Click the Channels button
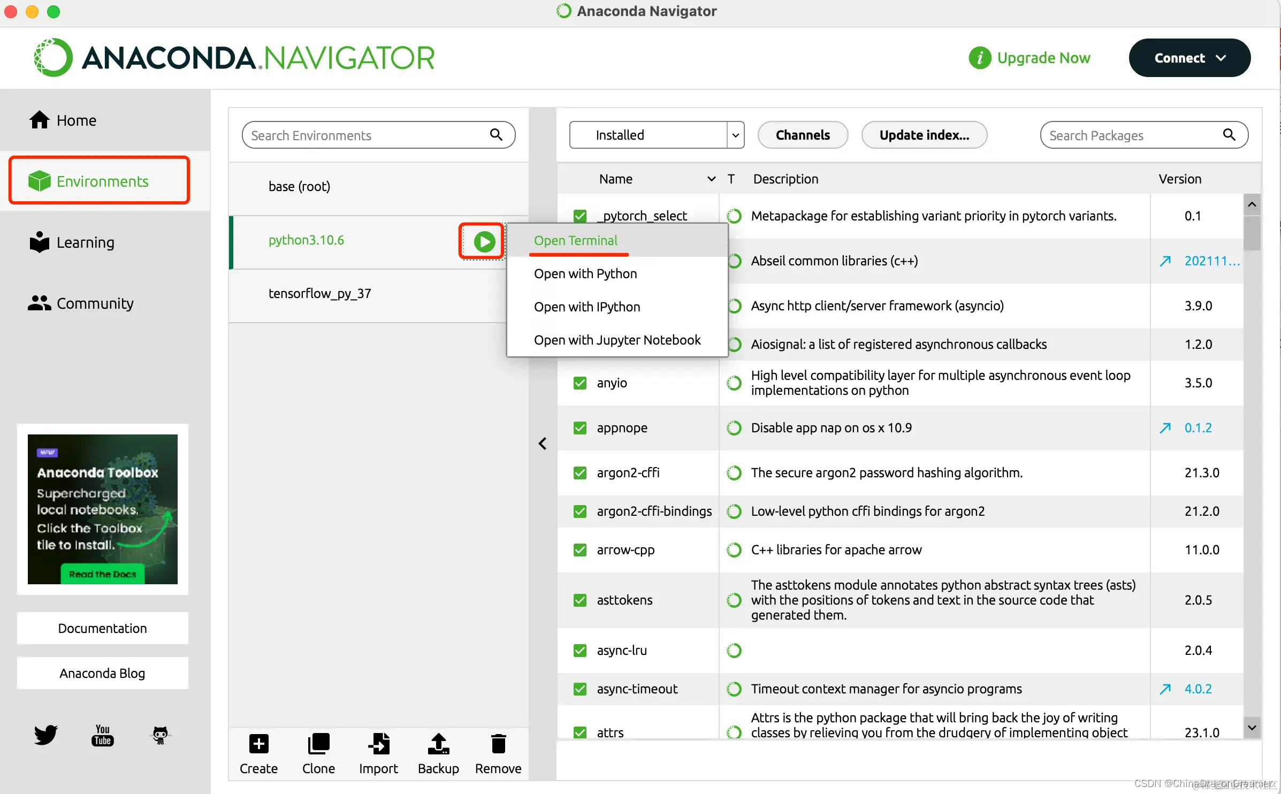The image size is (1281, 794). pyautogui.click(x=802, y=135)
